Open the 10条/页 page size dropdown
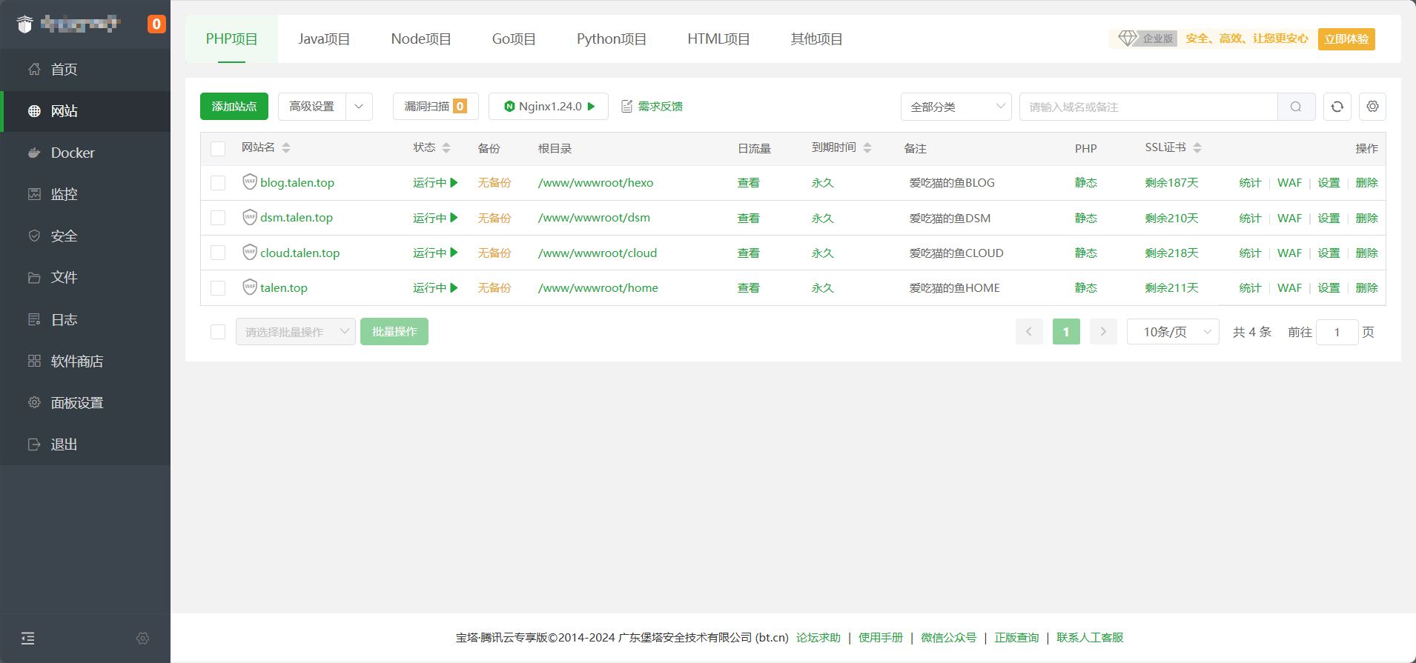The width and height of the screenshot is (1416, 663). (x=1172, y=332)
